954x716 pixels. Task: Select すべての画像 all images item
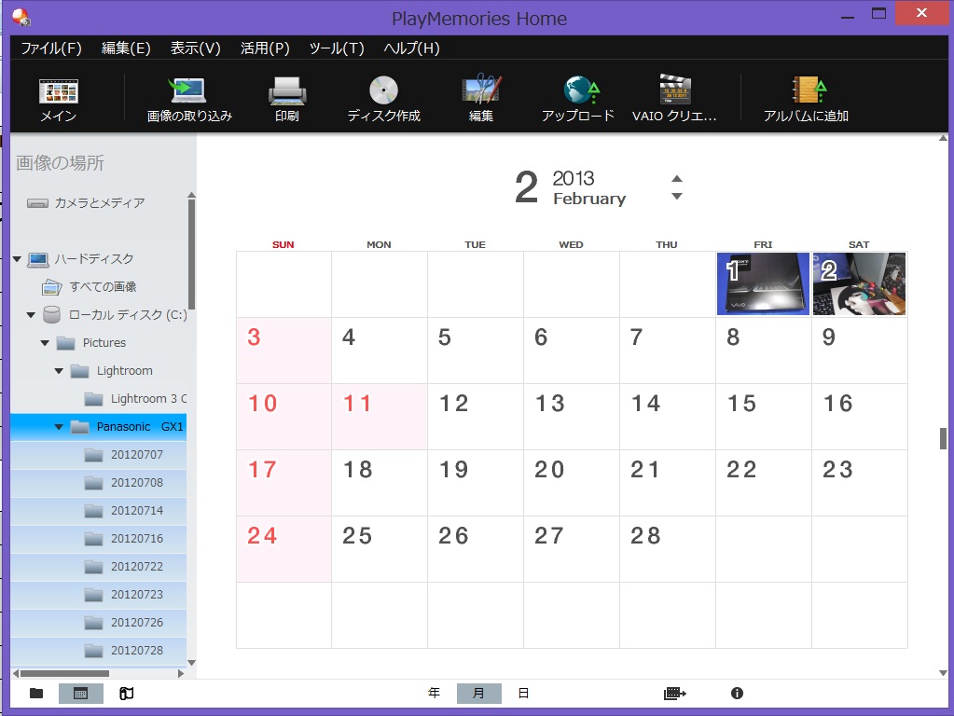pos(90,286)
